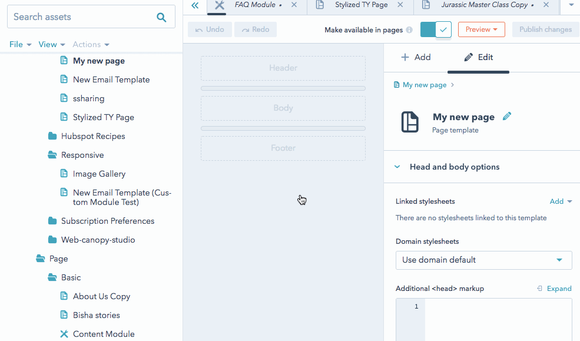580x341 pixels.
Task: Click into the head markup code editor
Action: [498, 320]
